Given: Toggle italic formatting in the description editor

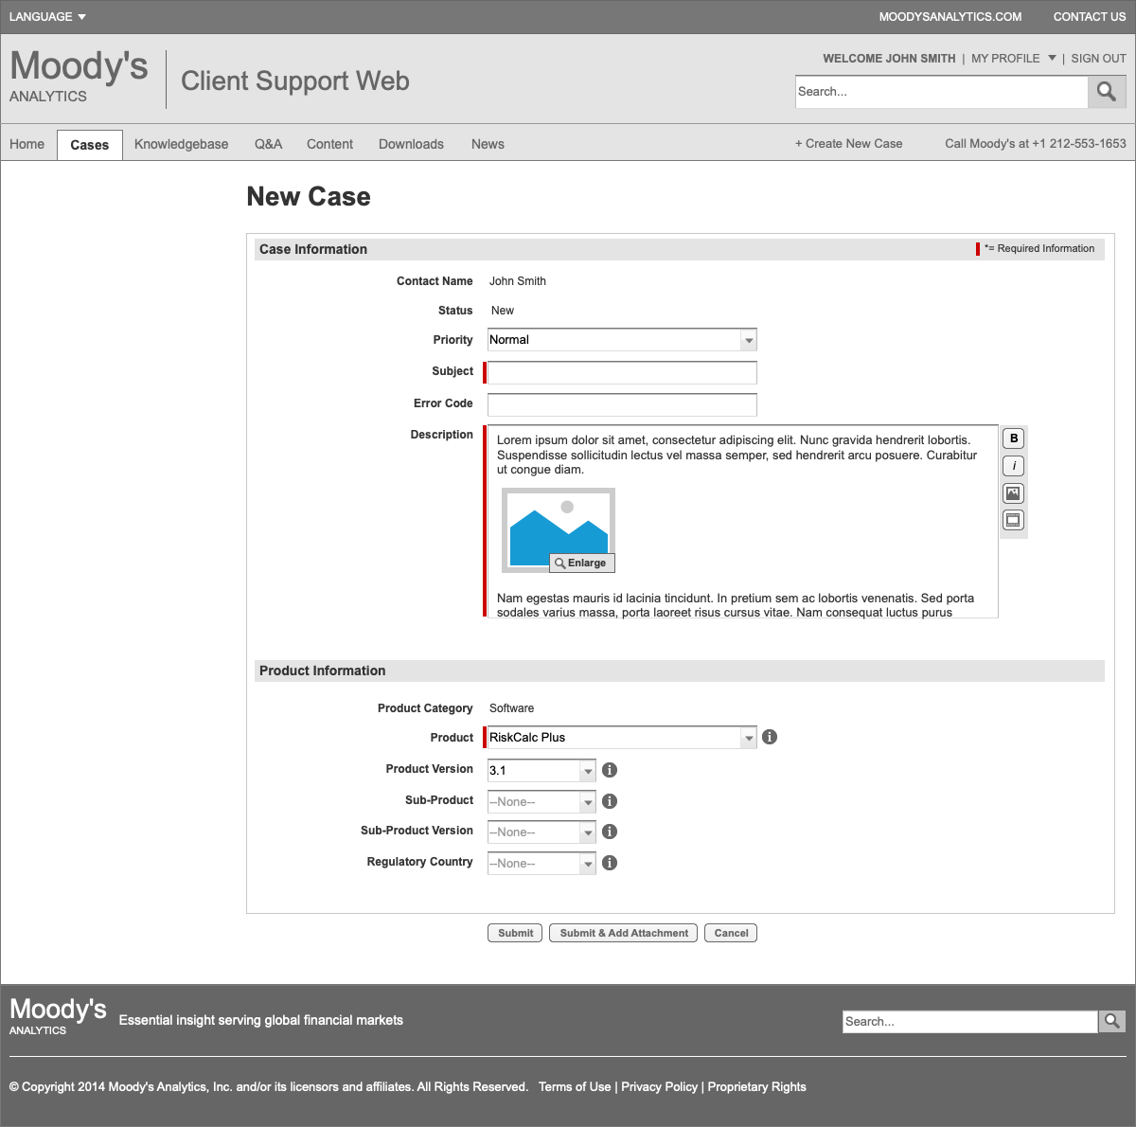Looking at the screenshot, I should [1013, 465].
